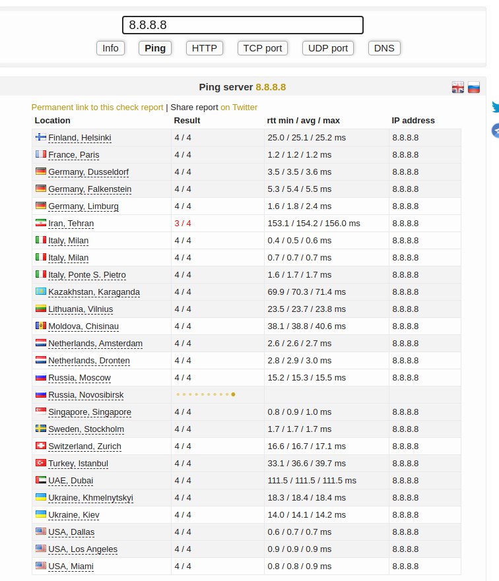Click the flag beside Germany, Limburg
Screen dimensions: 499x581
41,206
